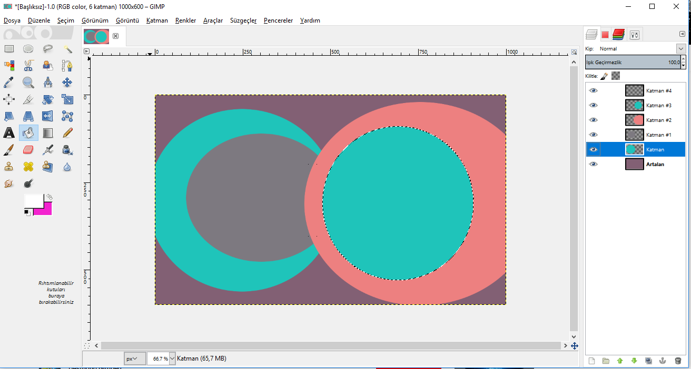
Task: Choose the Scissors Select tool
Action: pyautogui.click(x=28, y=66)
